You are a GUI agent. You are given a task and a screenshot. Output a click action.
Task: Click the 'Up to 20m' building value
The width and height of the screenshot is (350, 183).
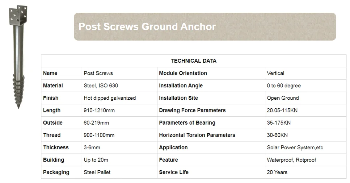pyautogui.click(x=96, y=160)
